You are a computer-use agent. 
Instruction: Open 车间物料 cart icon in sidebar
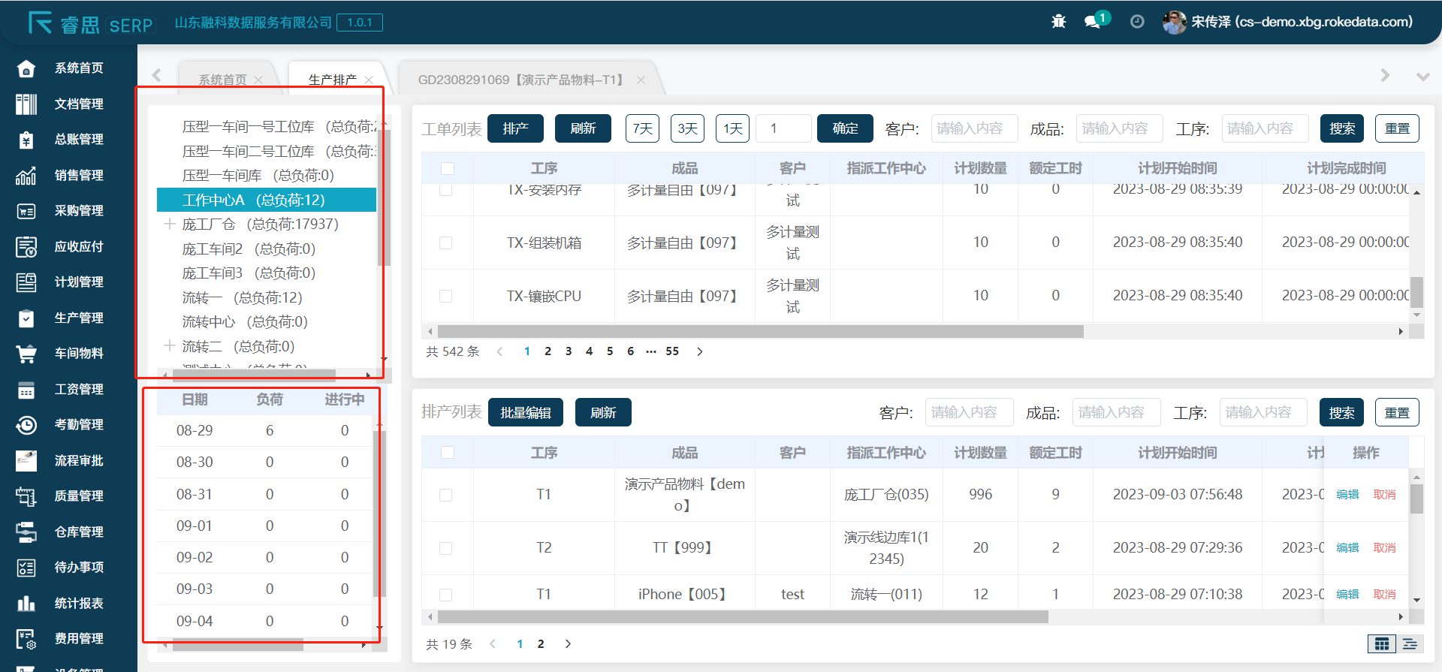[x=26, y=354]
